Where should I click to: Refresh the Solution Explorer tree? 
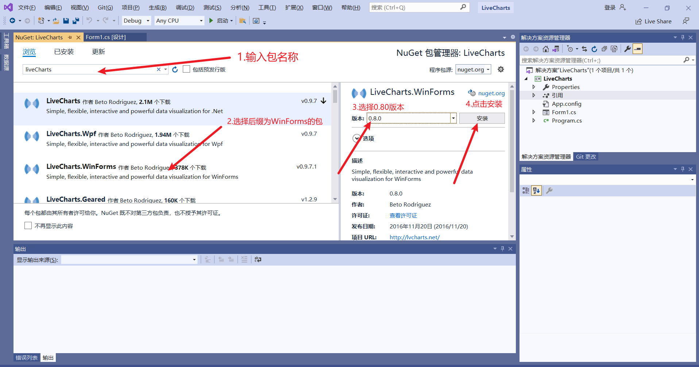(x=594, y=49)
